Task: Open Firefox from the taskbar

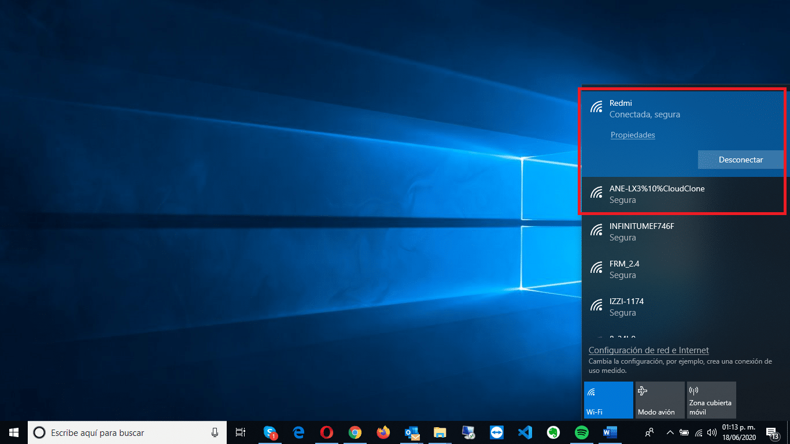Action: [383, 432]
